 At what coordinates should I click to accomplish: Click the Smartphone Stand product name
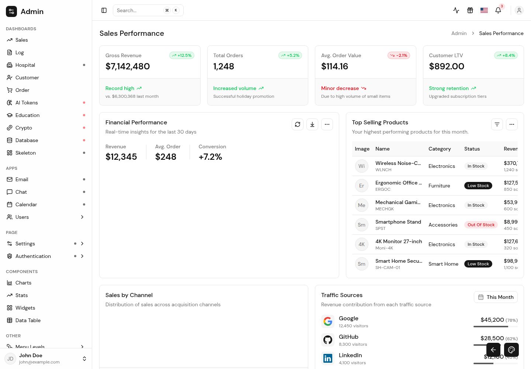[x=398, y=222]
